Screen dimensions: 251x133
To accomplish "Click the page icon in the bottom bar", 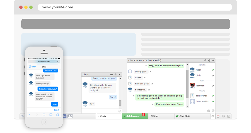I will tap(223, 116).
